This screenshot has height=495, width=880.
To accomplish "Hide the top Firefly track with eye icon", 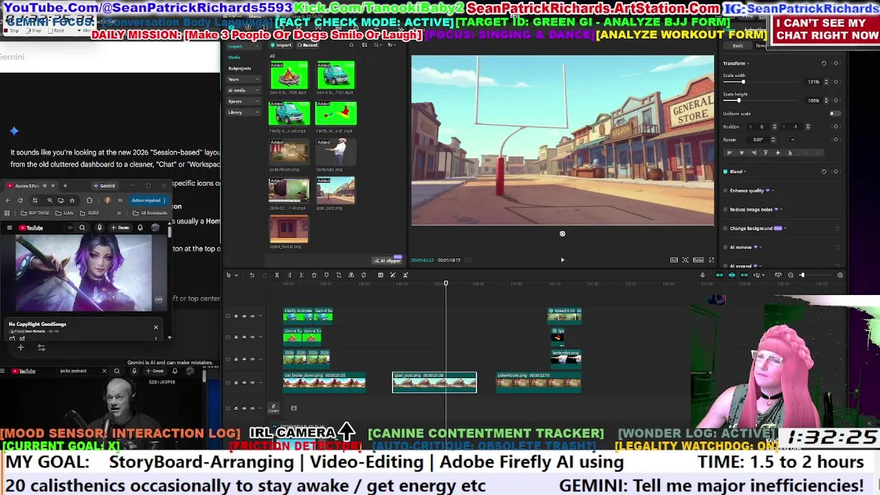I will (x=244, y=316).
